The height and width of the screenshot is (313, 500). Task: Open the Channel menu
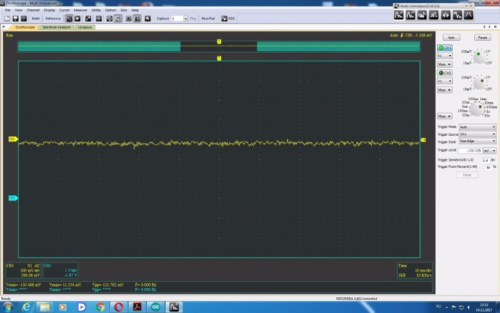point(33,10)
